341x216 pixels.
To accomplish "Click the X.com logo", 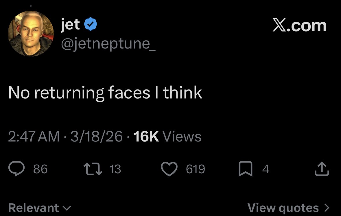I will [x=299, y=26].
